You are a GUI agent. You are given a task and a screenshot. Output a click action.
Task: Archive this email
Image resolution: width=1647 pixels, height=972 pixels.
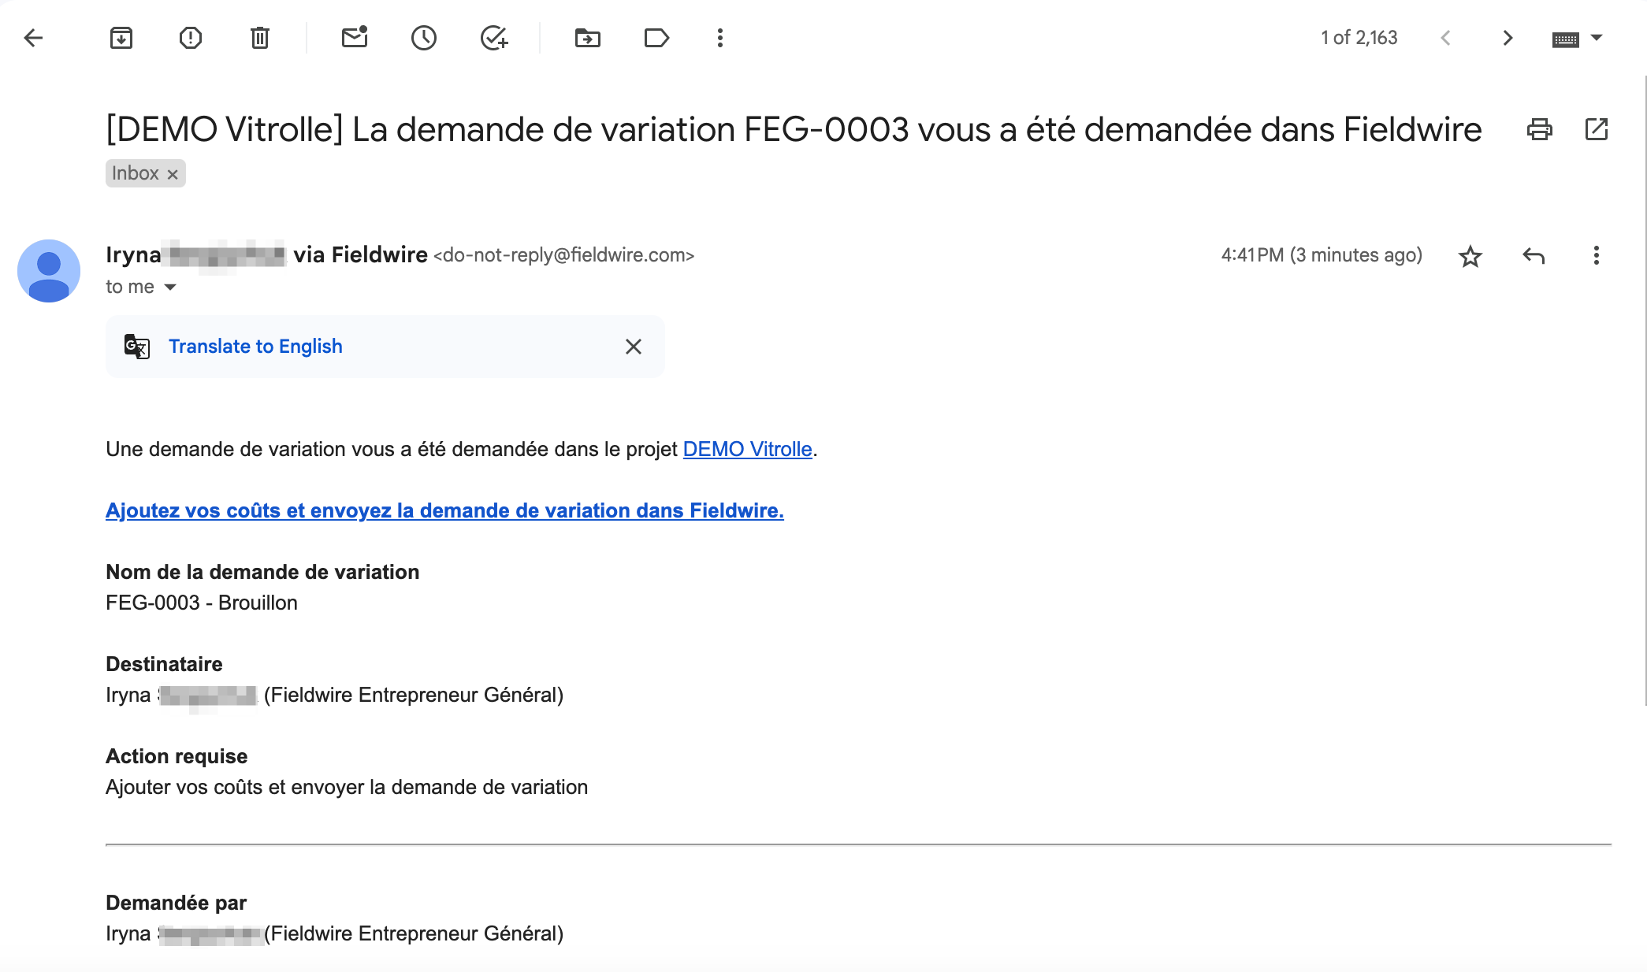121,38
